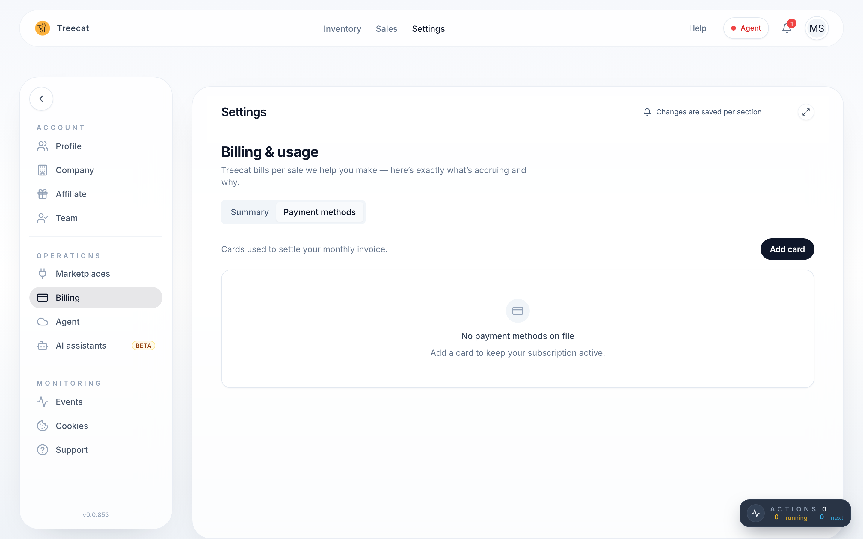Open AI assistants settings

pyautogui.click(x=96, y=346)
